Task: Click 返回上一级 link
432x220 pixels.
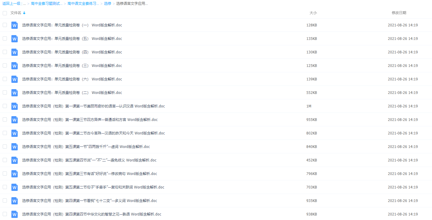Action: [x=11, y=4]
